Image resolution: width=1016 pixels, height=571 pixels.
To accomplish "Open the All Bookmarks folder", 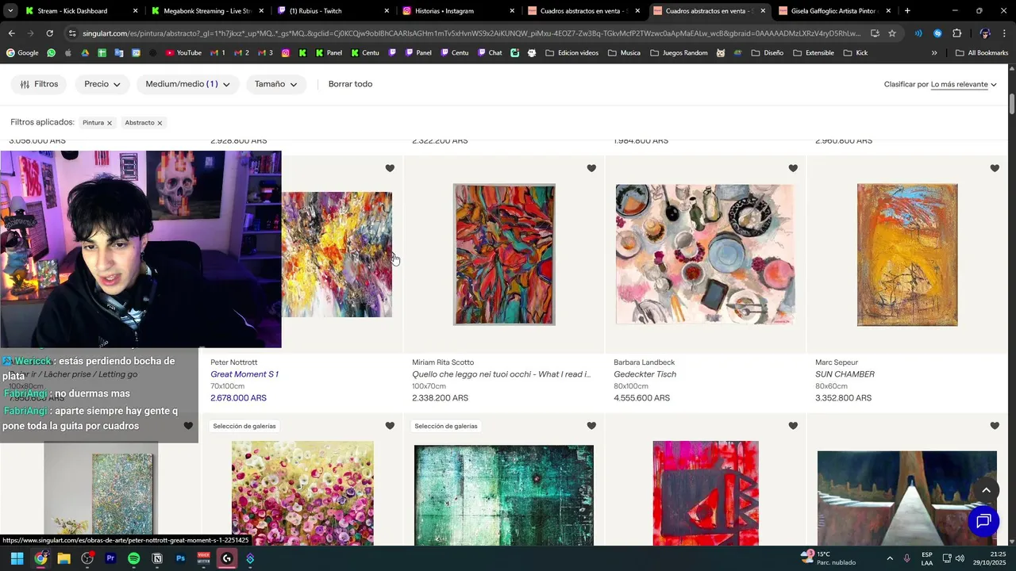I will pyautogui.click(x=982, y=53).
